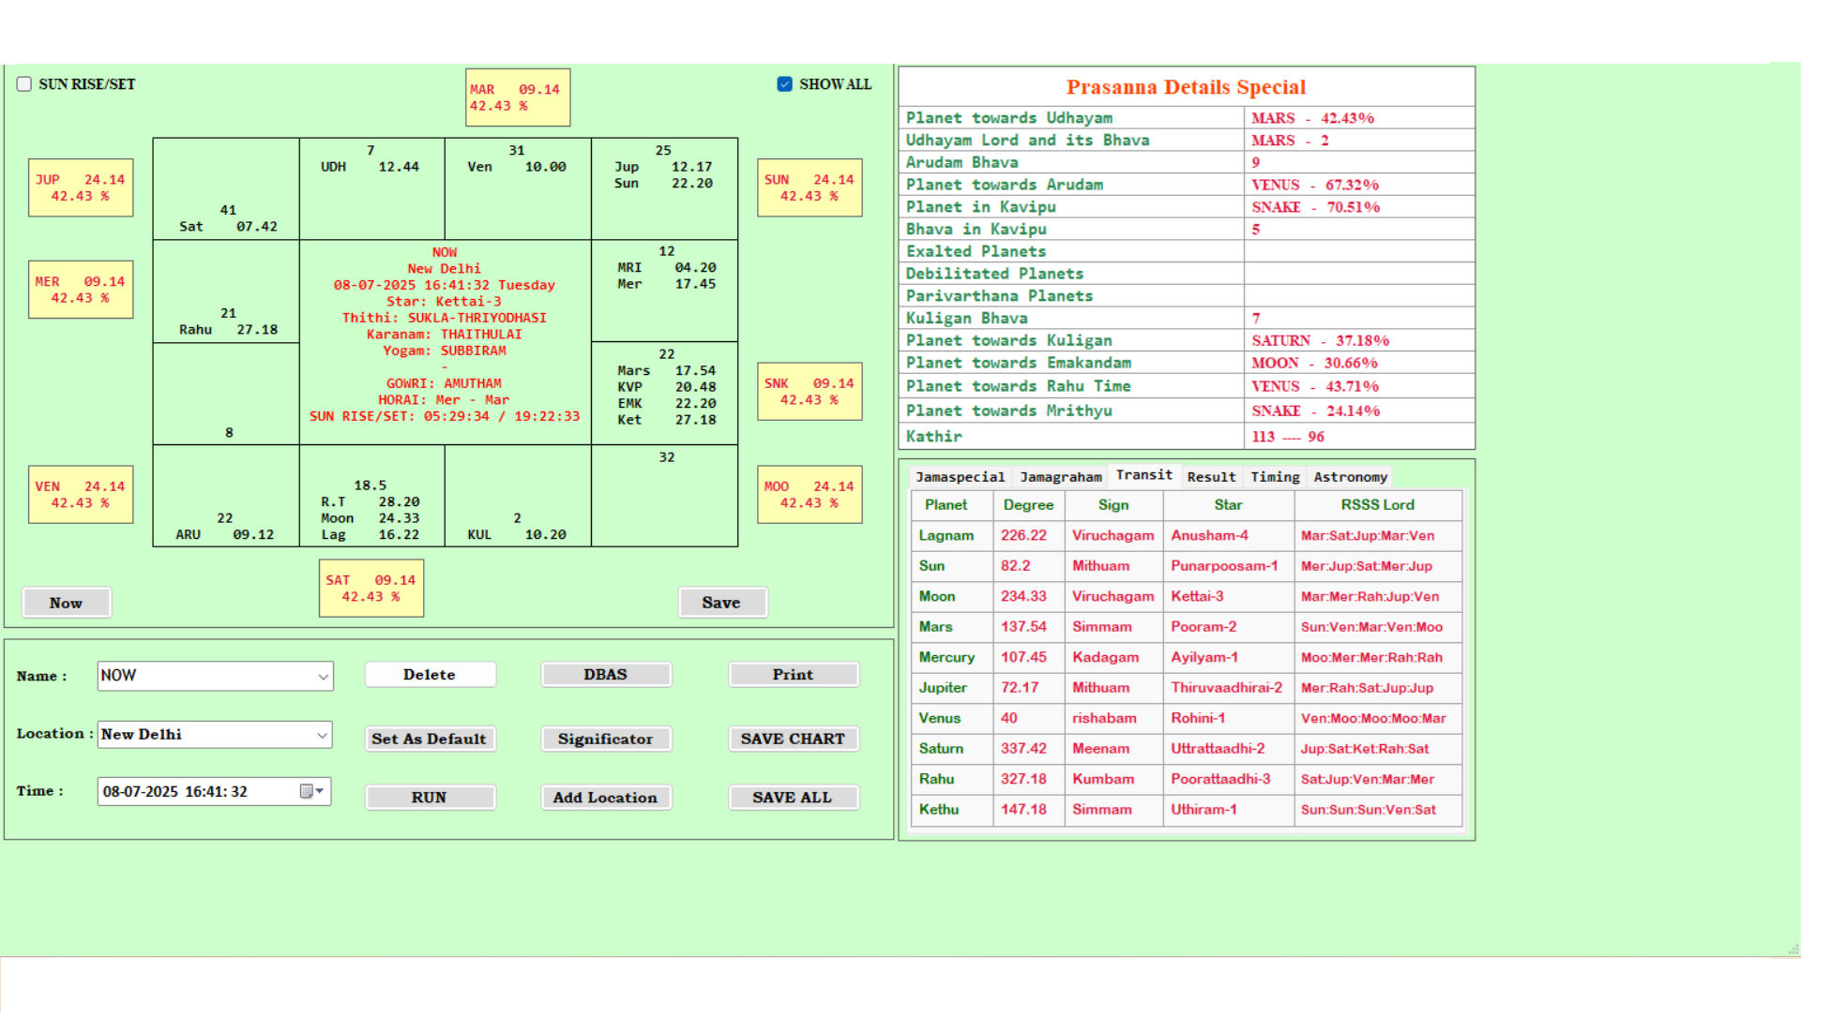Expand the Location dropdown arrow
Viewport: 1846px width, 1016px height.
tap(322, 735)
